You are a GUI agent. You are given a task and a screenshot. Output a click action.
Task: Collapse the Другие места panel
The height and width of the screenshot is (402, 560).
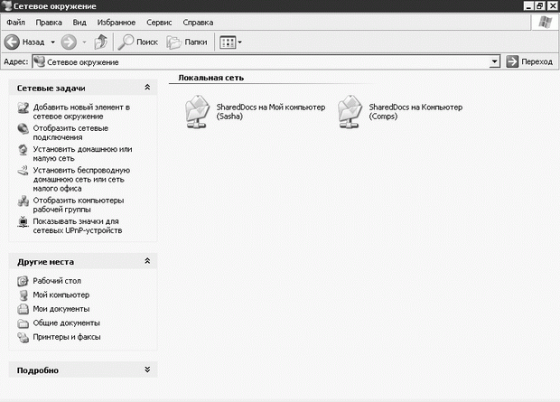(147, 261)
